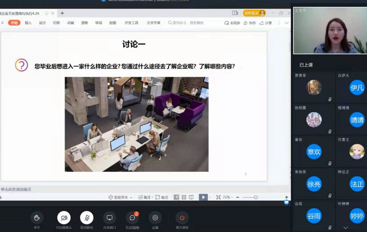Screen dimensions: 367x232
Task: Start slideshow with the play button
Action: coord(203,197)
